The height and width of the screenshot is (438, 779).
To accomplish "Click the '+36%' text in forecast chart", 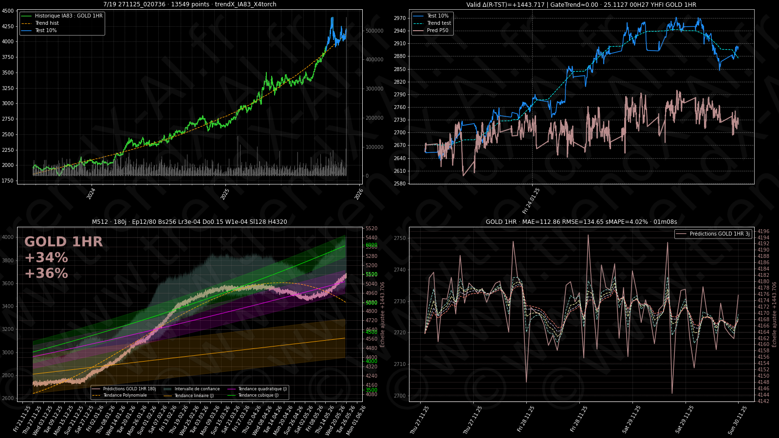I will [46, 274].
